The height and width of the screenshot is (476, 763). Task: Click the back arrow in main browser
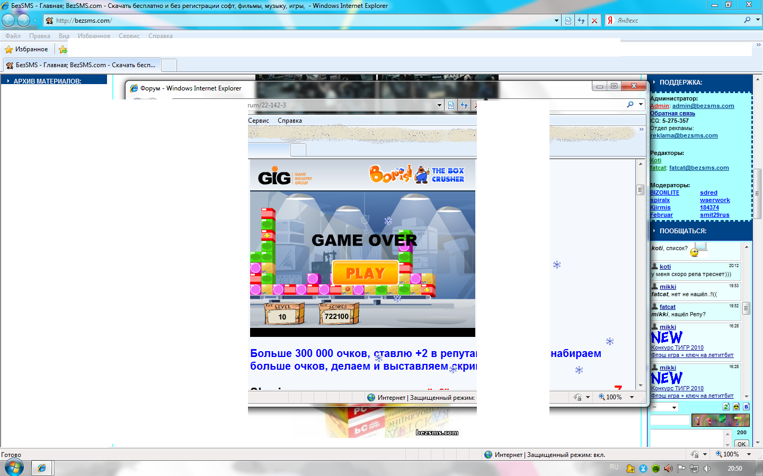click(x=8, y=21)
